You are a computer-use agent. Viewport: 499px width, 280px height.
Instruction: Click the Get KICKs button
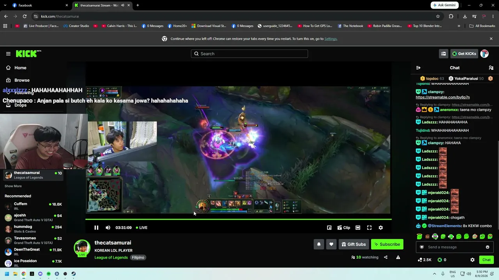(x=464, y=54)
